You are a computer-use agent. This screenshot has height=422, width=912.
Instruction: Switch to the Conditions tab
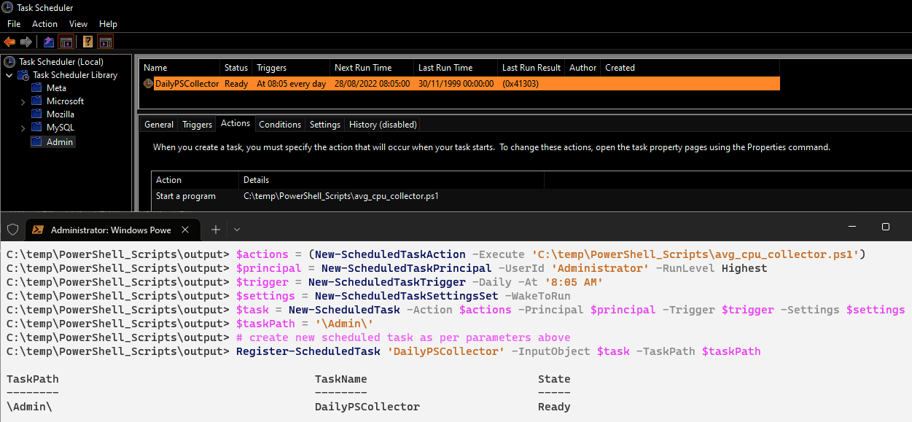(x=280, y=124)
